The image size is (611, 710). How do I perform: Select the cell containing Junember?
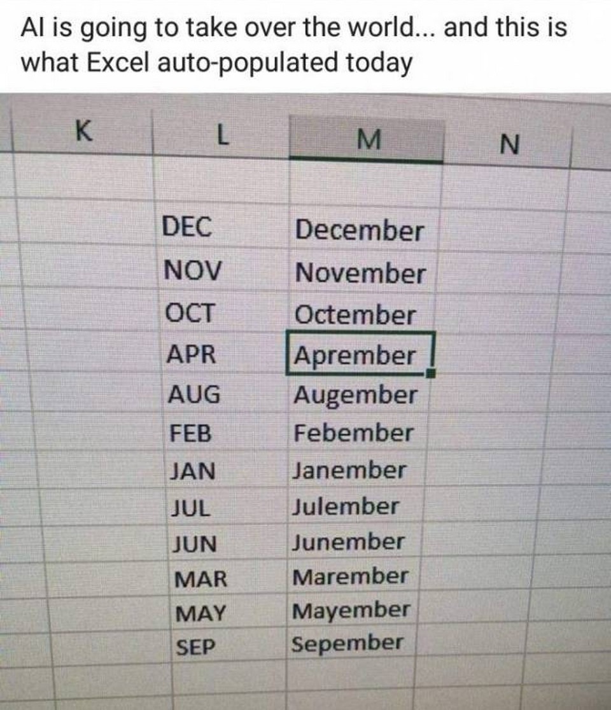tap(355, 542)
